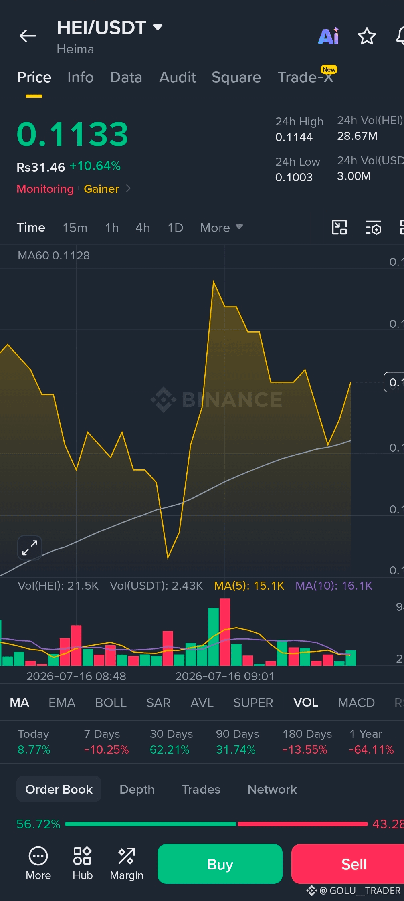Toggle the BOLL indicator

pyautogui.click(x=111, y=703)
